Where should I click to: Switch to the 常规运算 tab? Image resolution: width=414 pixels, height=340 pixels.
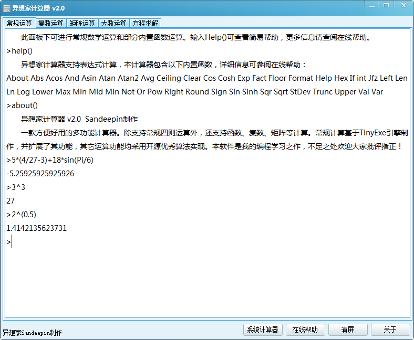[19, 23]
